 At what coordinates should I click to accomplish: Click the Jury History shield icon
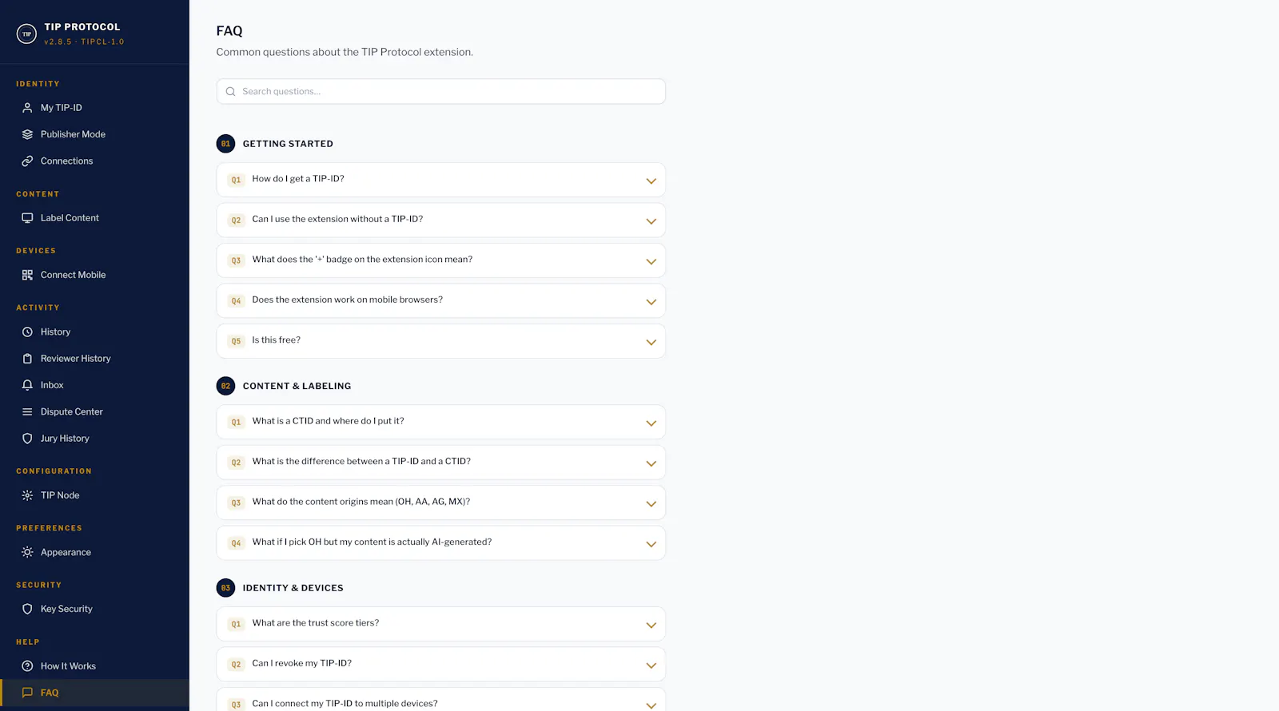27,439
